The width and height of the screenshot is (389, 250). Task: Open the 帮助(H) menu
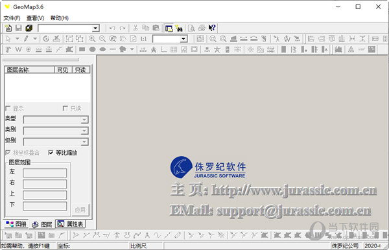60,18
